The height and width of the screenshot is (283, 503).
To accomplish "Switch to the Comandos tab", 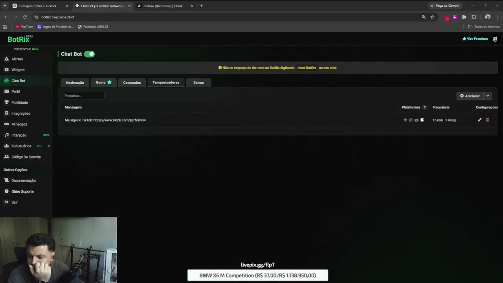I will click(x=132, y=83).
